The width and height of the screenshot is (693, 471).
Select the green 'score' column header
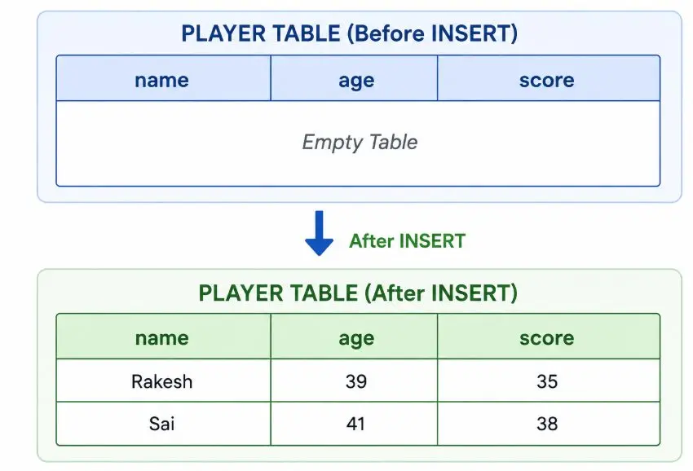[549, 337]
